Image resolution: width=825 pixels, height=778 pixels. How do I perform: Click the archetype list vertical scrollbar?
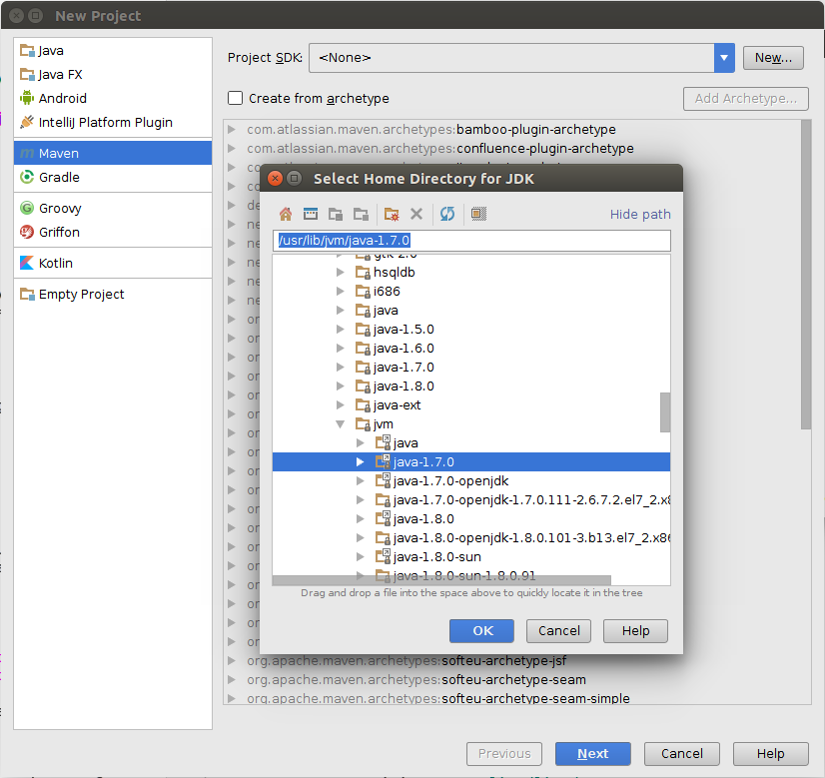click(806, 275)
